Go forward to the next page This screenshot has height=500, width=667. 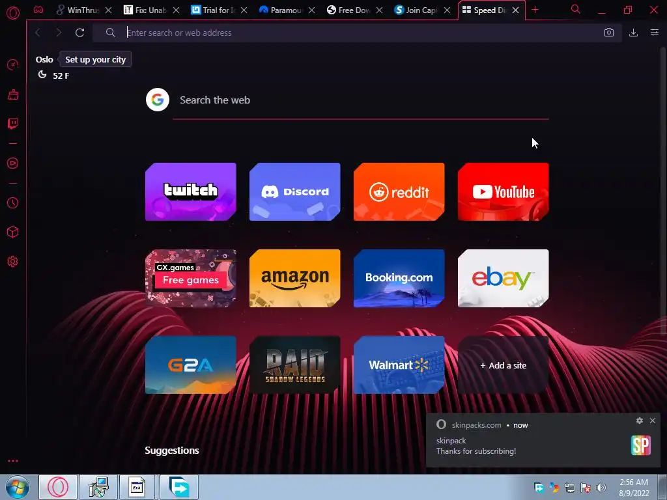(x=59, y=33)
